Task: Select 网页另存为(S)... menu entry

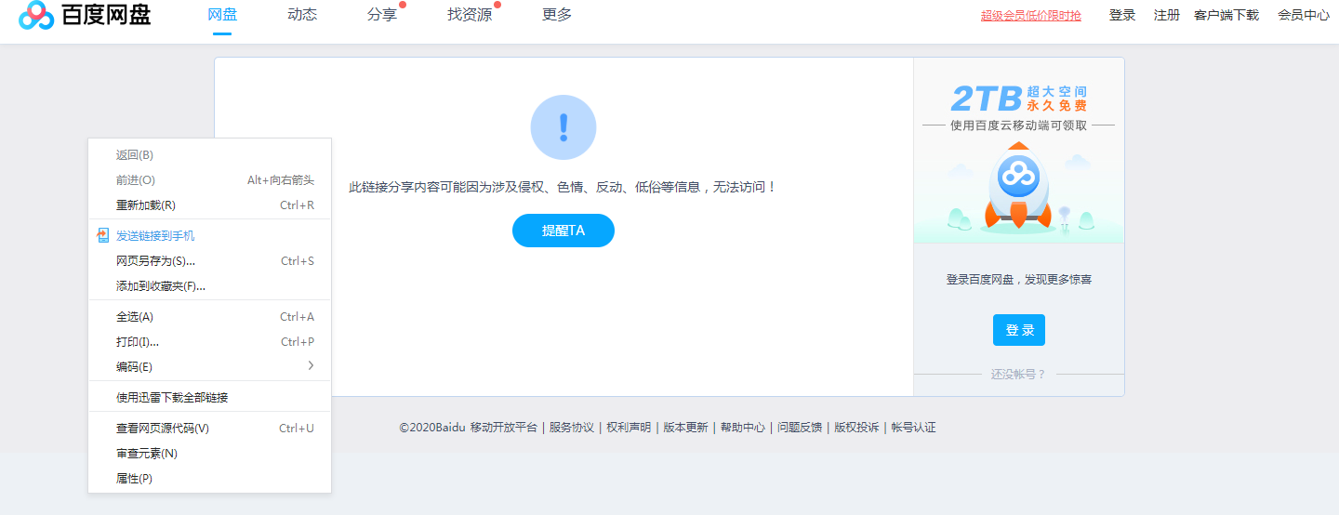Action: (x=209, y=261)
